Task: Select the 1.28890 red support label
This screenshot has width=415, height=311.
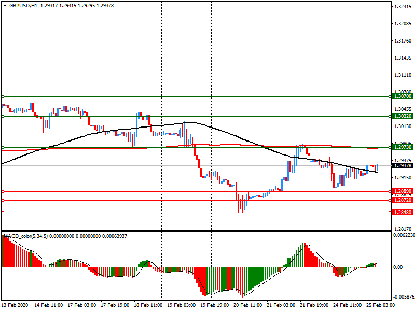Action: tap(403, 191)
